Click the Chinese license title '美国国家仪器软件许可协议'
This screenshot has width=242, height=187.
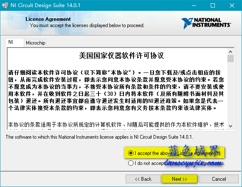pyautogui.click(x=121, y=55)
